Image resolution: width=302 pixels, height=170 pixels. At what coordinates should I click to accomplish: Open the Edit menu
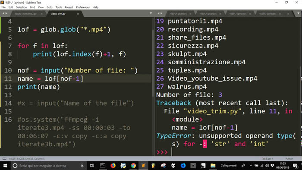tap(11, 7)
